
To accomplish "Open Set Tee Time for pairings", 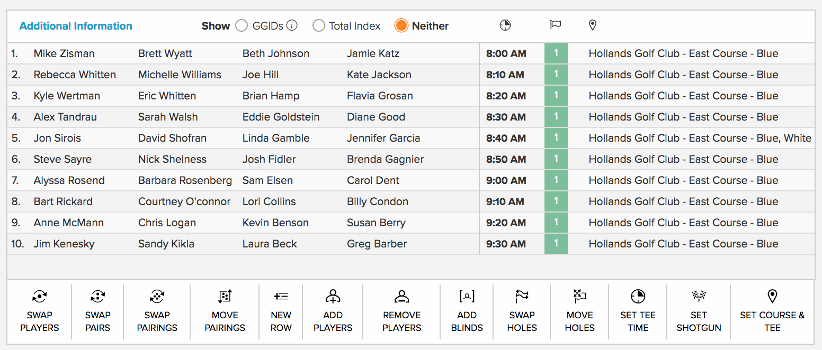I will (x=638, y=311).
